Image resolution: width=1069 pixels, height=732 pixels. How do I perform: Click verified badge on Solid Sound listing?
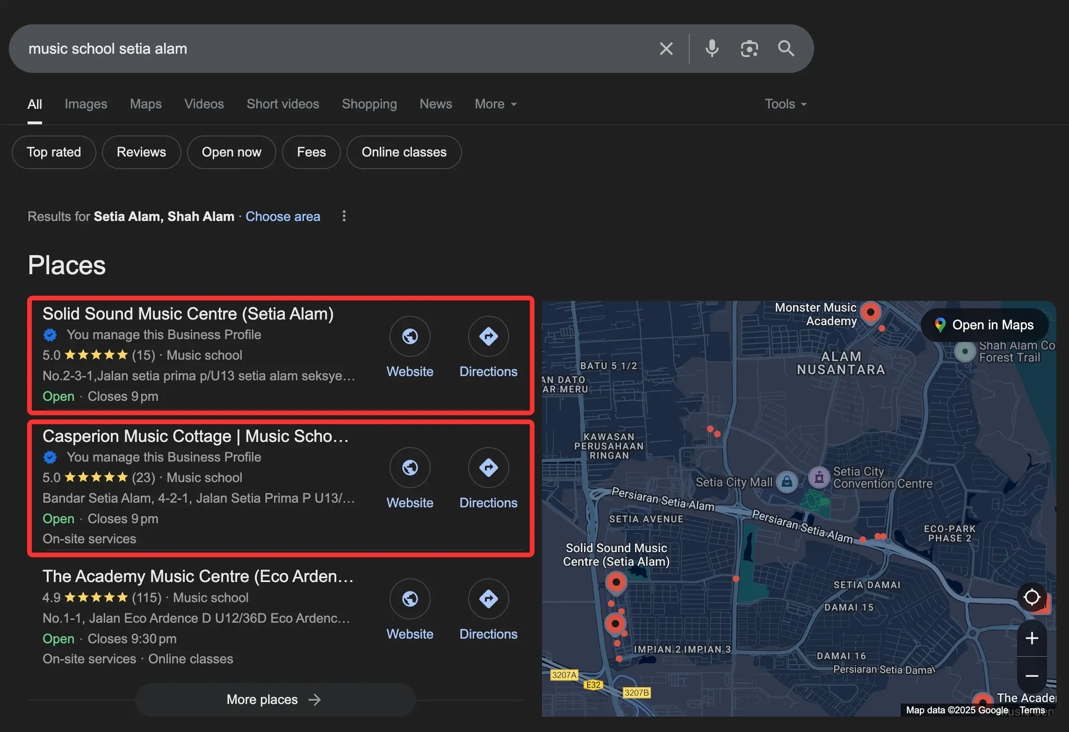[50, 335]
